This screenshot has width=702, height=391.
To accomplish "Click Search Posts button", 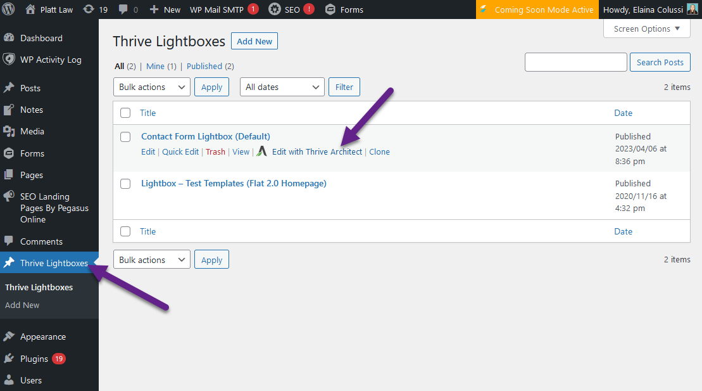I will coord(660,62).
